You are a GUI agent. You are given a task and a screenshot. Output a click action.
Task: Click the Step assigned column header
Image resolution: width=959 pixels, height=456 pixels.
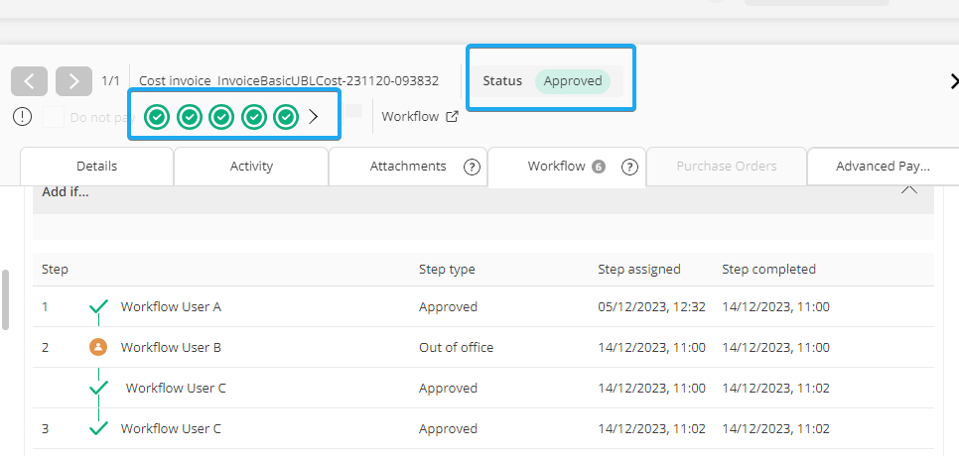coord(639,270)
